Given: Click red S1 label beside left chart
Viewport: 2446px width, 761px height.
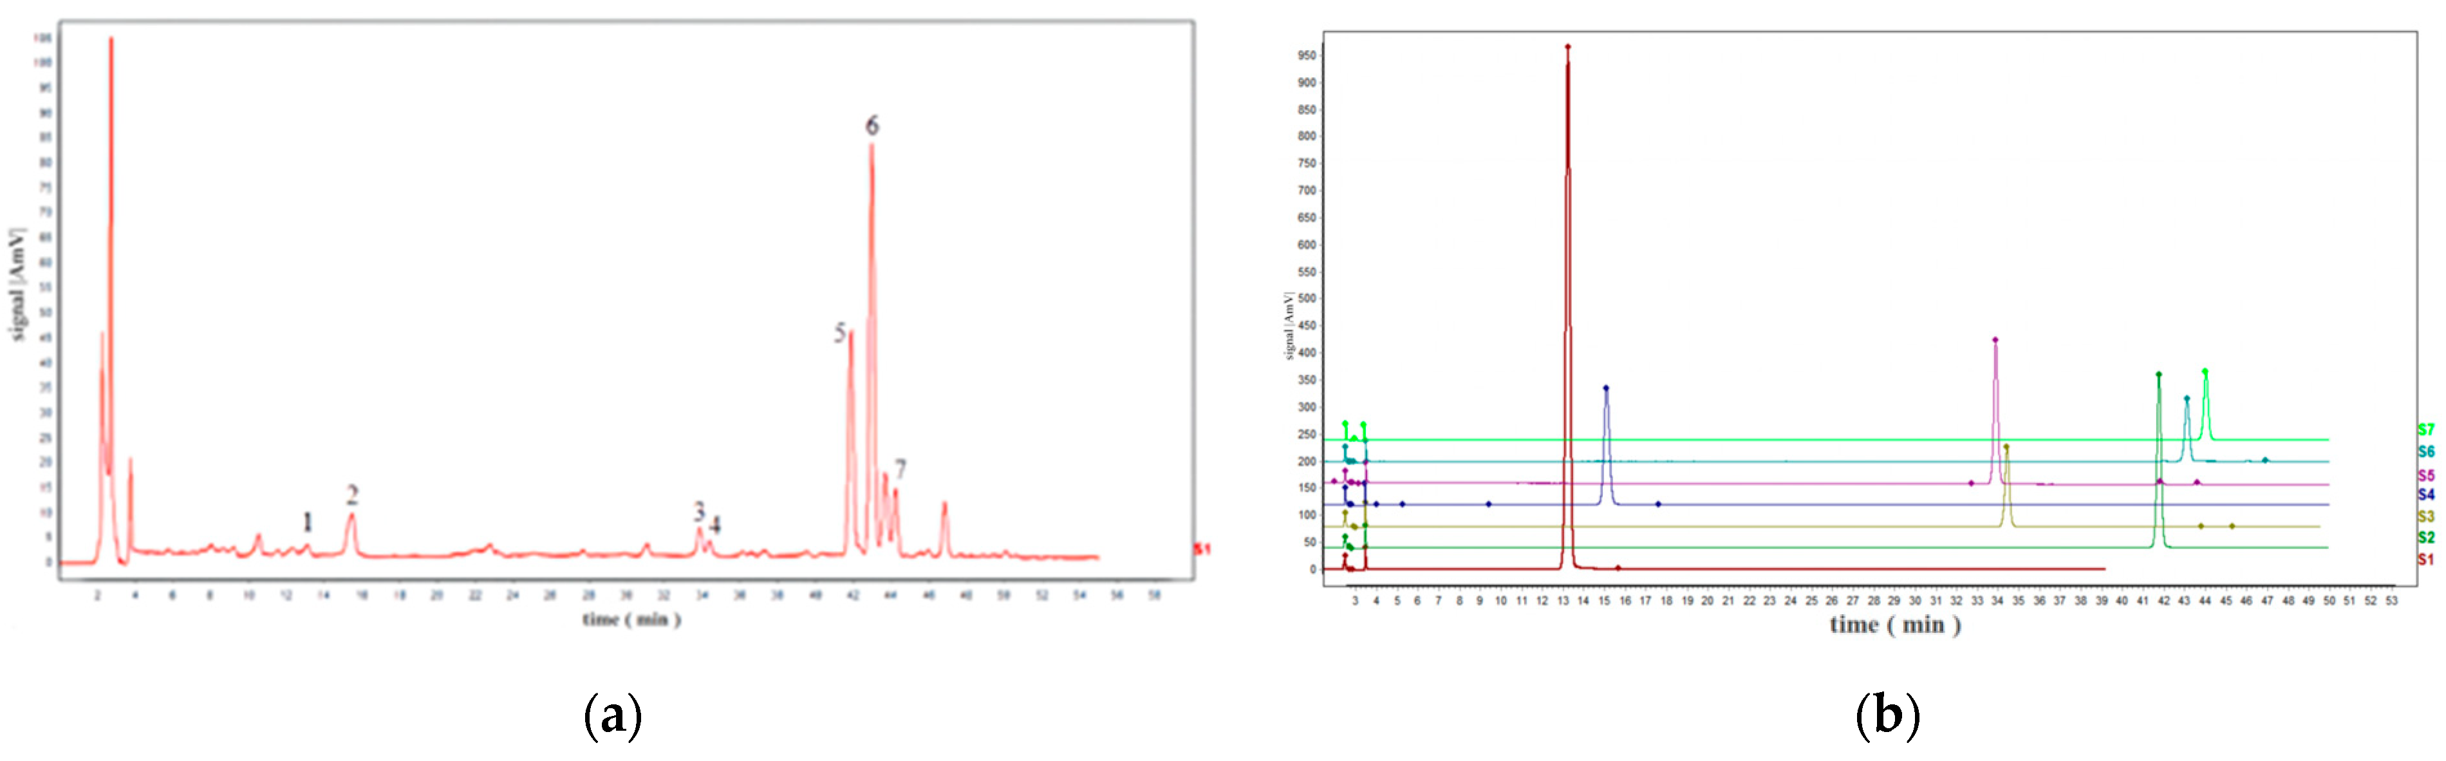Looking at the screenshot, I should [1202, 549].
